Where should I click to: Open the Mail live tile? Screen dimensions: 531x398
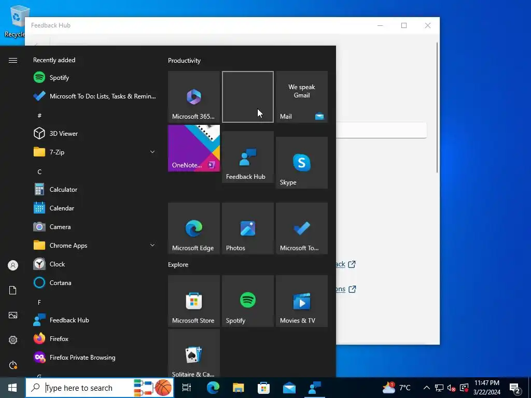pyautogui.click(x=302, y=97)
